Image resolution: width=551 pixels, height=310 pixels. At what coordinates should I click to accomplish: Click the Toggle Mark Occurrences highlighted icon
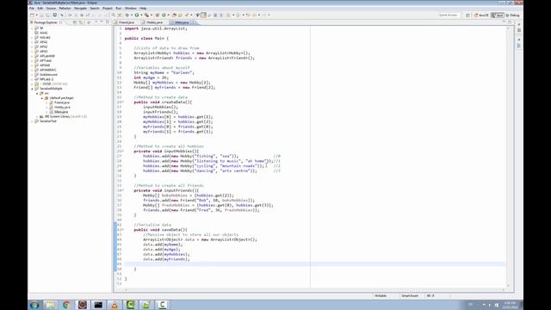coord(203,15)
